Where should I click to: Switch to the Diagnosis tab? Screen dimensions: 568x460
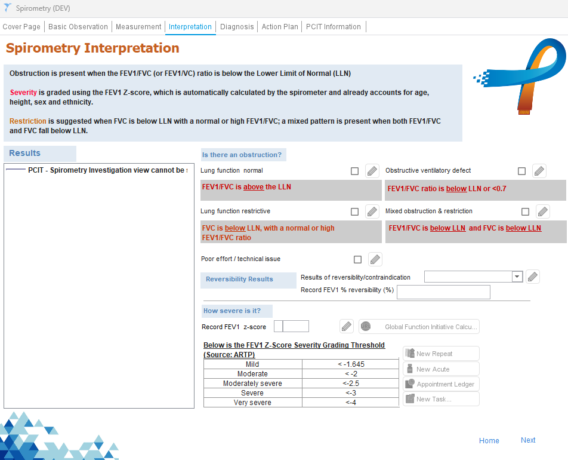[x=237, y=27]
